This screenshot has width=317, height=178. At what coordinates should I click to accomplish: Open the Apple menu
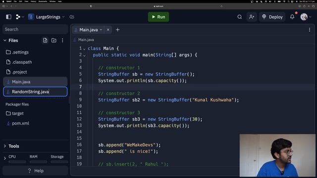click(x=3, y=1)
